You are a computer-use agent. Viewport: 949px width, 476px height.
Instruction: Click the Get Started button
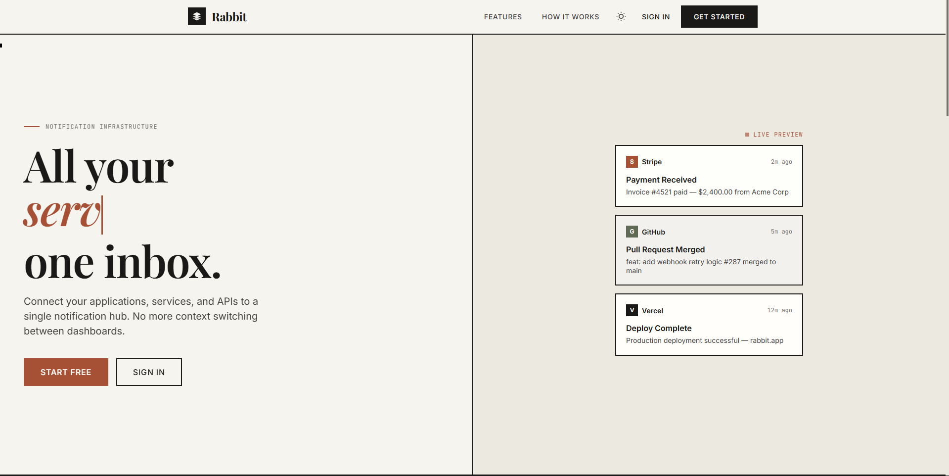(x=719, y=16)
